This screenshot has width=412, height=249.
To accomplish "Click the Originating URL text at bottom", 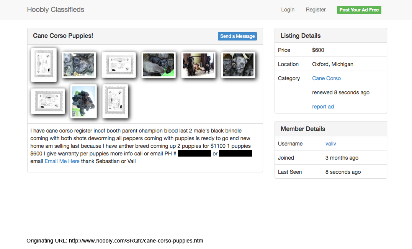I will click(x=115, y=241).
